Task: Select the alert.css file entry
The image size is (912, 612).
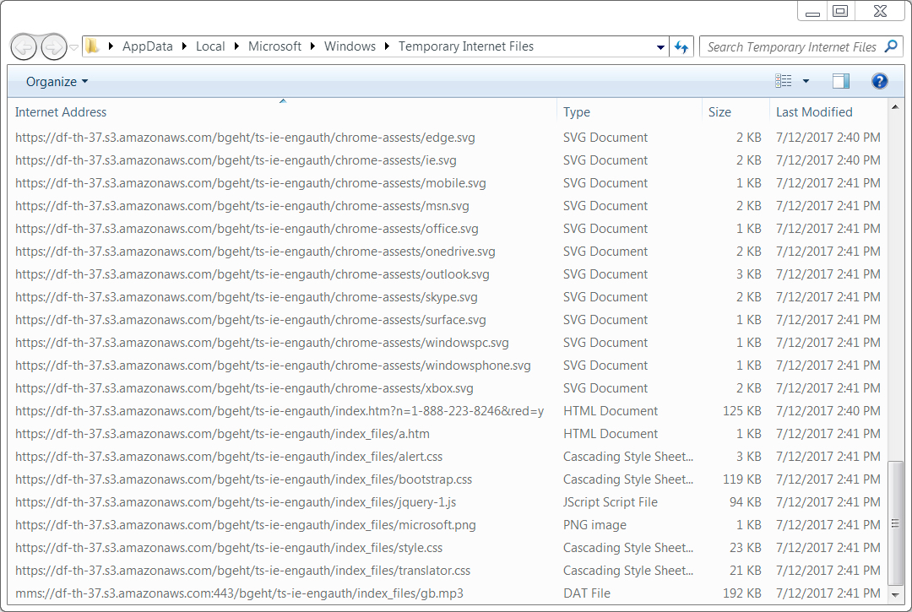Action: (x=448, y=457)
